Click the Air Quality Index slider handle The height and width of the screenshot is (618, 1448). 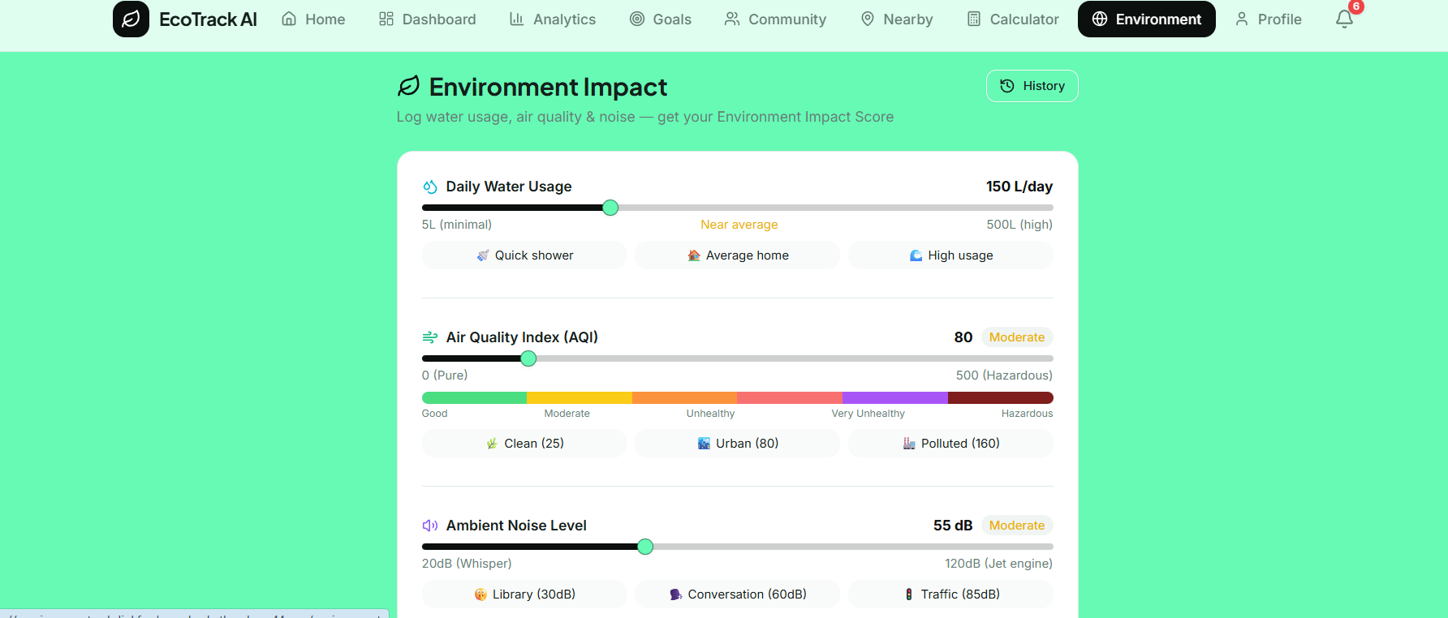pyautogui.click(x=528, y=358)
